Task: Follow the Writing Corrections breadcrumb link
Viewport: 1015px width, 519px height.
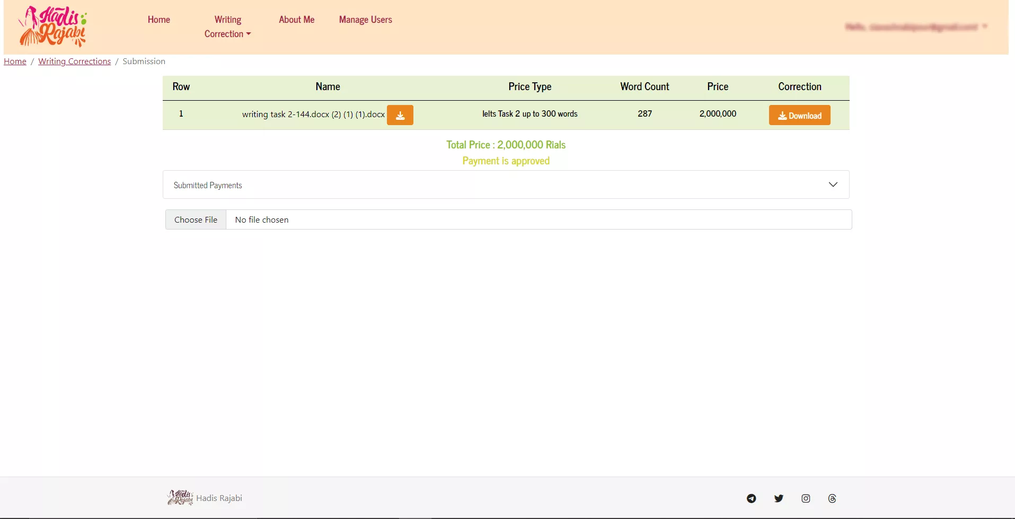Action: point(74,61)
